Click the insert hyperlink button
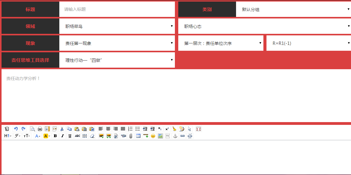 click(183, 136)
